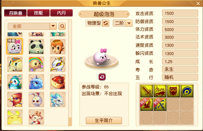Toggle the 物理型 type swap button

pyautogui.click(x=106, y=23)
